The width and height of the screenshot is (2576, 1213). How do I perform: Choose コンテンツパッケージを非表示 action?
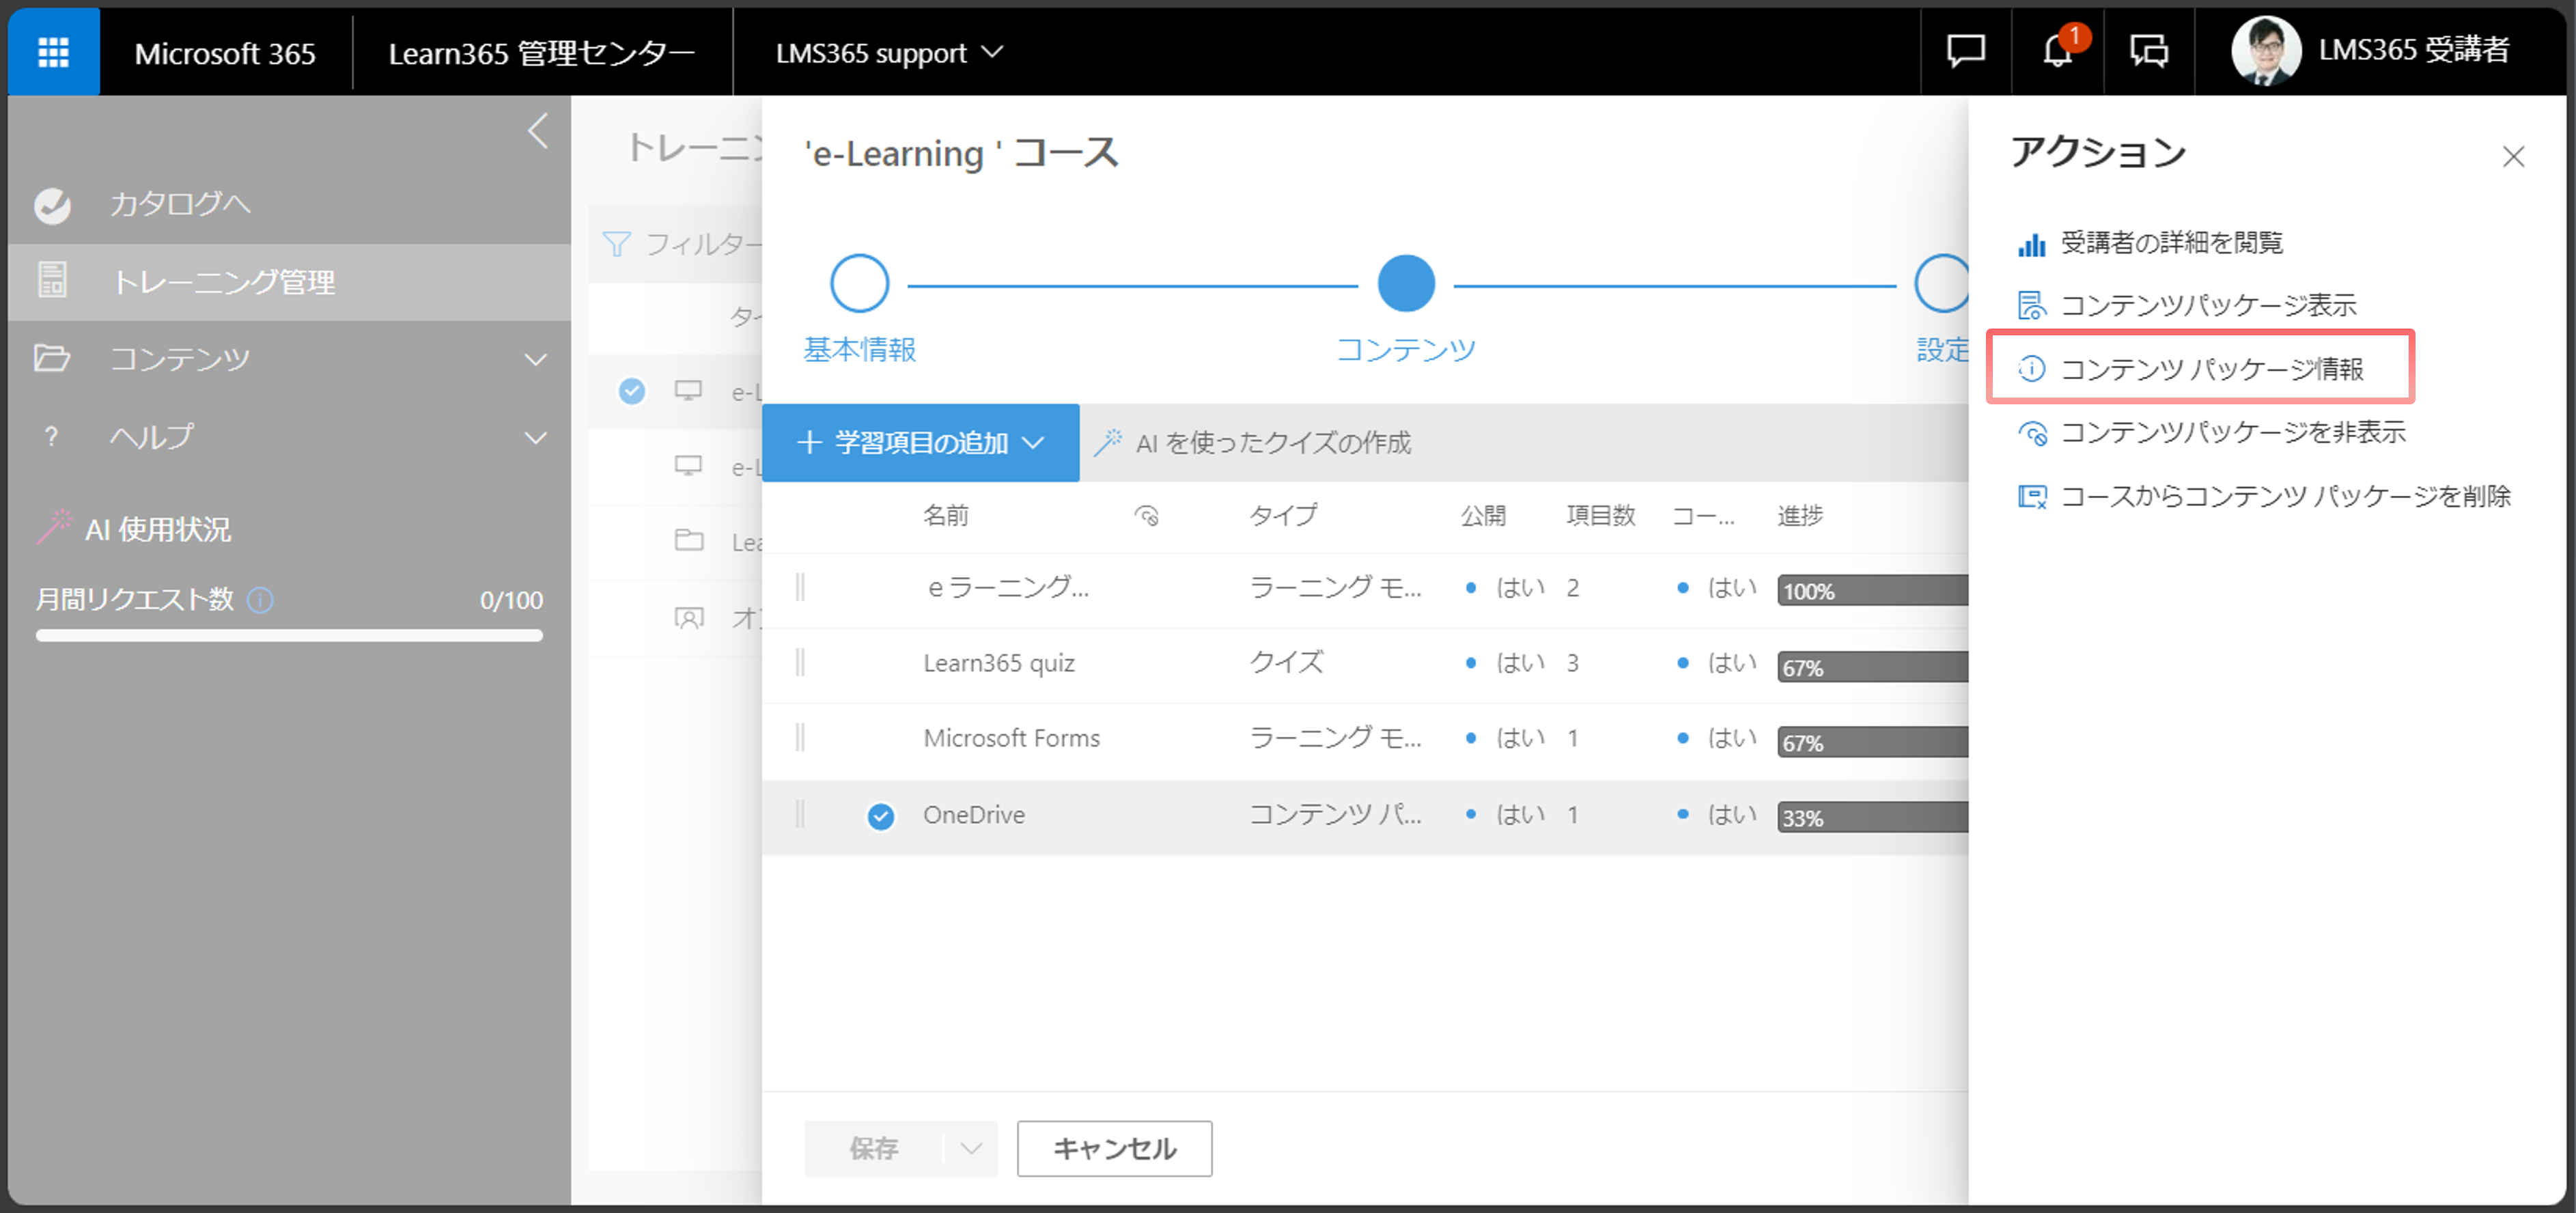click(x=2233, y=433)
